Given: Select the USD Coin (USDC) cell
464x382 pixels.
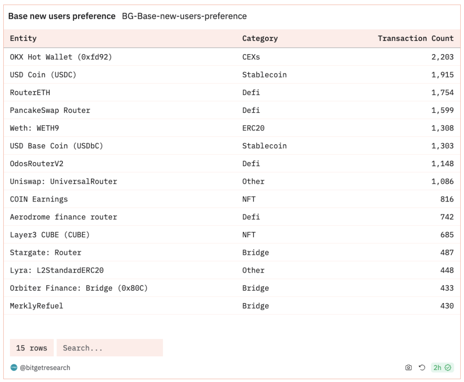Looking at the screenshot, I should pos(43,75).
